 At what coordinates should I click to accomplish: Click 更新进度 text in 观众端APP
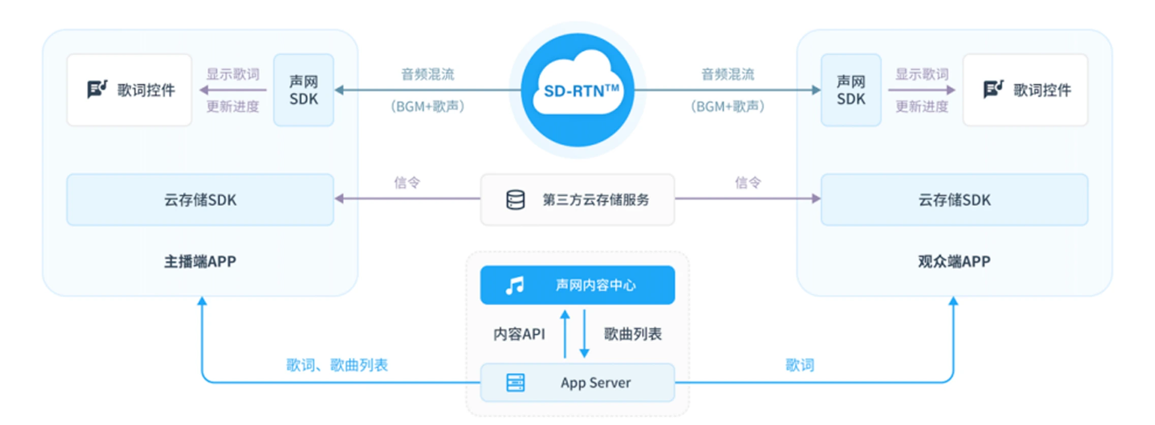pos(922,106)
